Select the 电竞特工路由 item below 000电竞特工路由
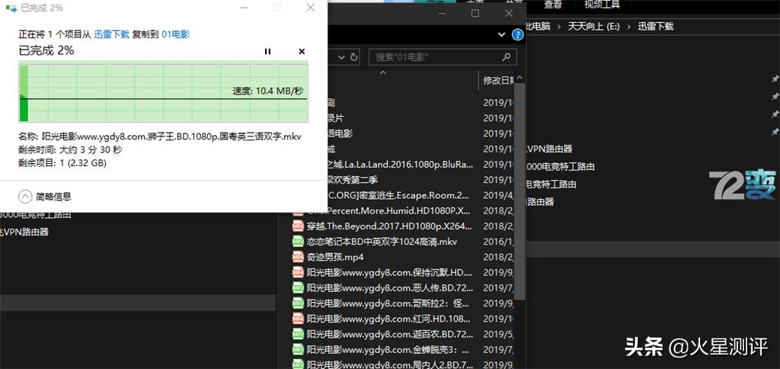The image size is (780, 369). [x=551, y=184]
